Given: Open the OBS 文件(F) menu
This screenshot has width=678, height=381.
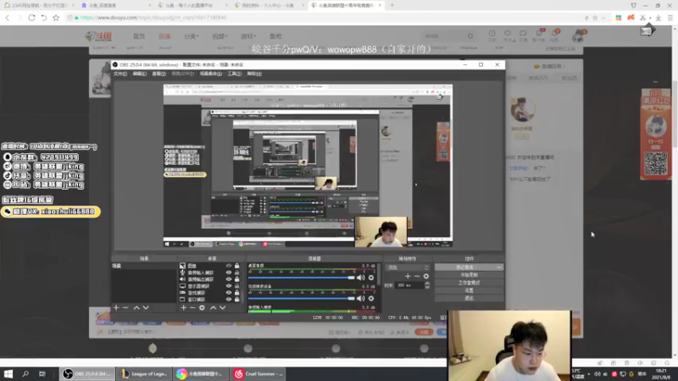Looking at the screenshot, I should [x=120, y=74].
